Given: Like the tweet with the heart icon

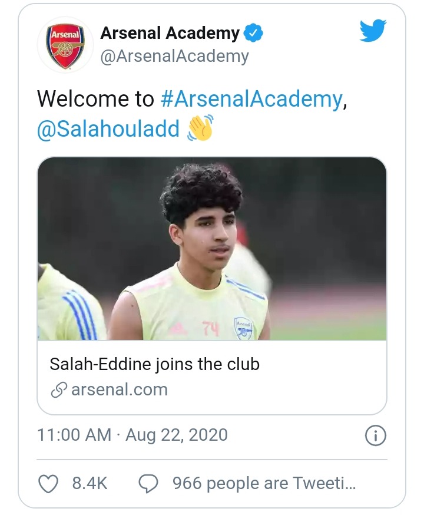Looking at the screenshot, I should click(48, 484).
